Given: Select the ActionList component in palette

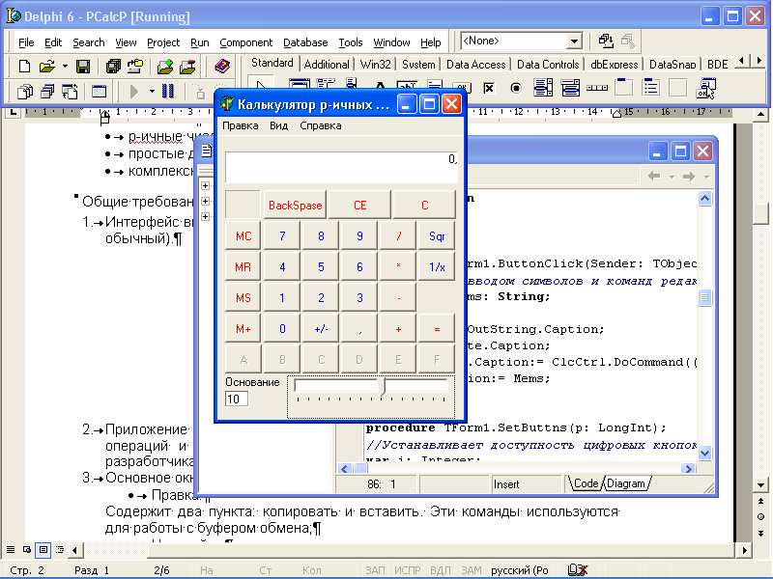Looking at the screenshot, I should pyautogui.click(x=706, y=88).
